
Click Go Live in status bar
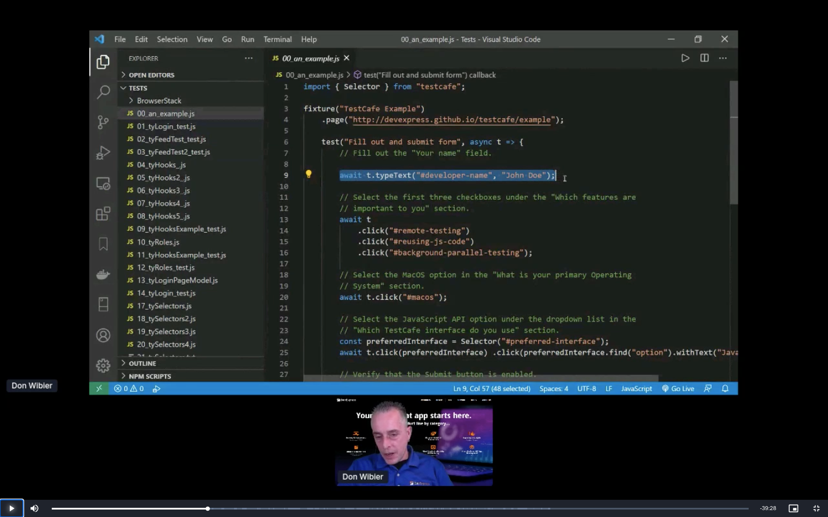tap(678, 389)
